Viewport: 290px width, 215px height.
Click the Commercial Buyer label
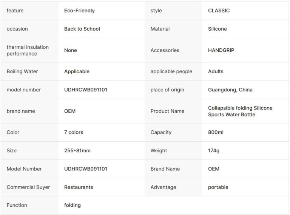(x=28, y=187)
